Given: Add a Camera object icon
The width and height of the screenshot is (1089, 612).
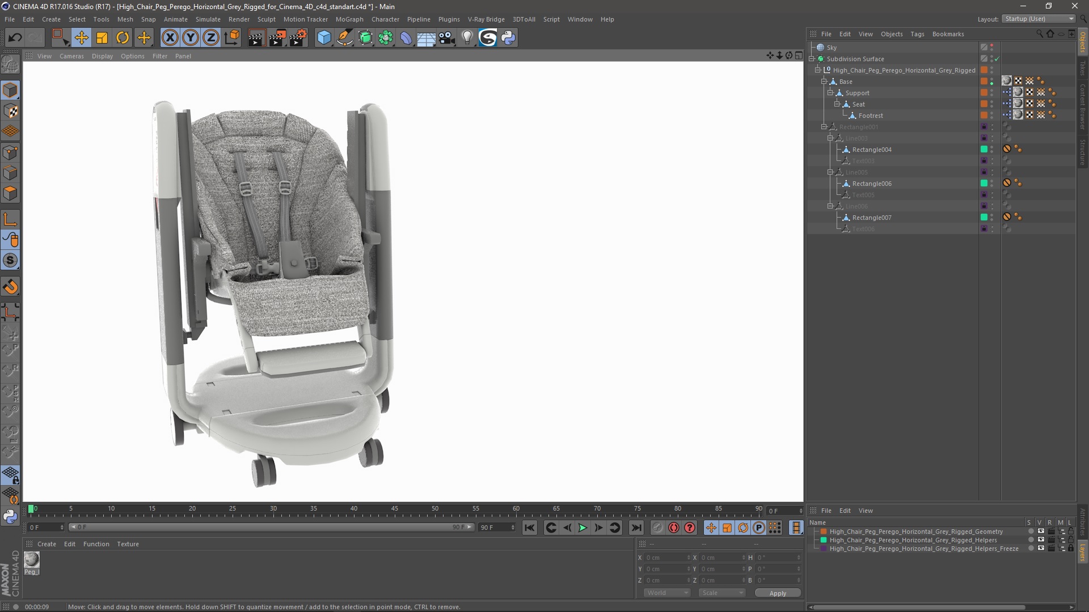Looking at the screenshot, I should pyautogui.click(x=447, y=38).
